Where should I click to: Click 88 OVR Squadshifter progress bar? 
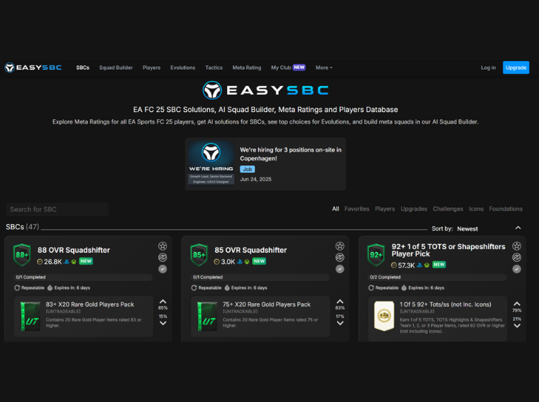point(83,277)
